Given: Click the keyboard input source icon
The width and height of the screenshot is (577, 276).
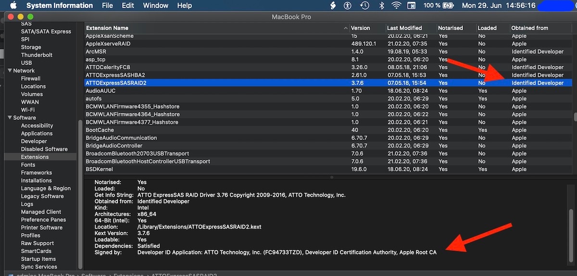Looking at the screenshot, I should click(x=412, y=6).
